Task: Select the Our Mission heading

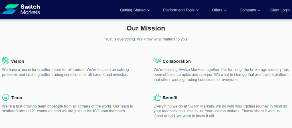Action: click(146, 28)
